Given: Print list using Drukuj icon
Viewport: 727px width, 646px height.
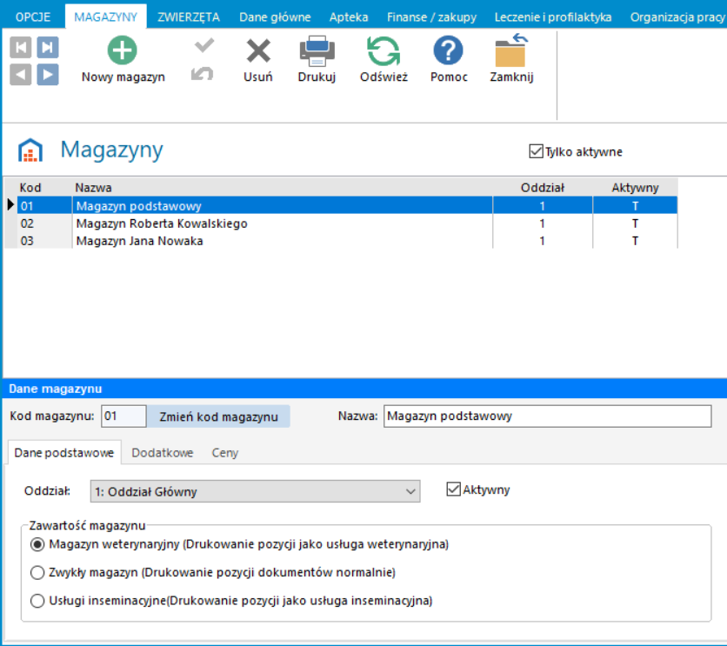Looking at the screenshot, I should click(317, 59).
